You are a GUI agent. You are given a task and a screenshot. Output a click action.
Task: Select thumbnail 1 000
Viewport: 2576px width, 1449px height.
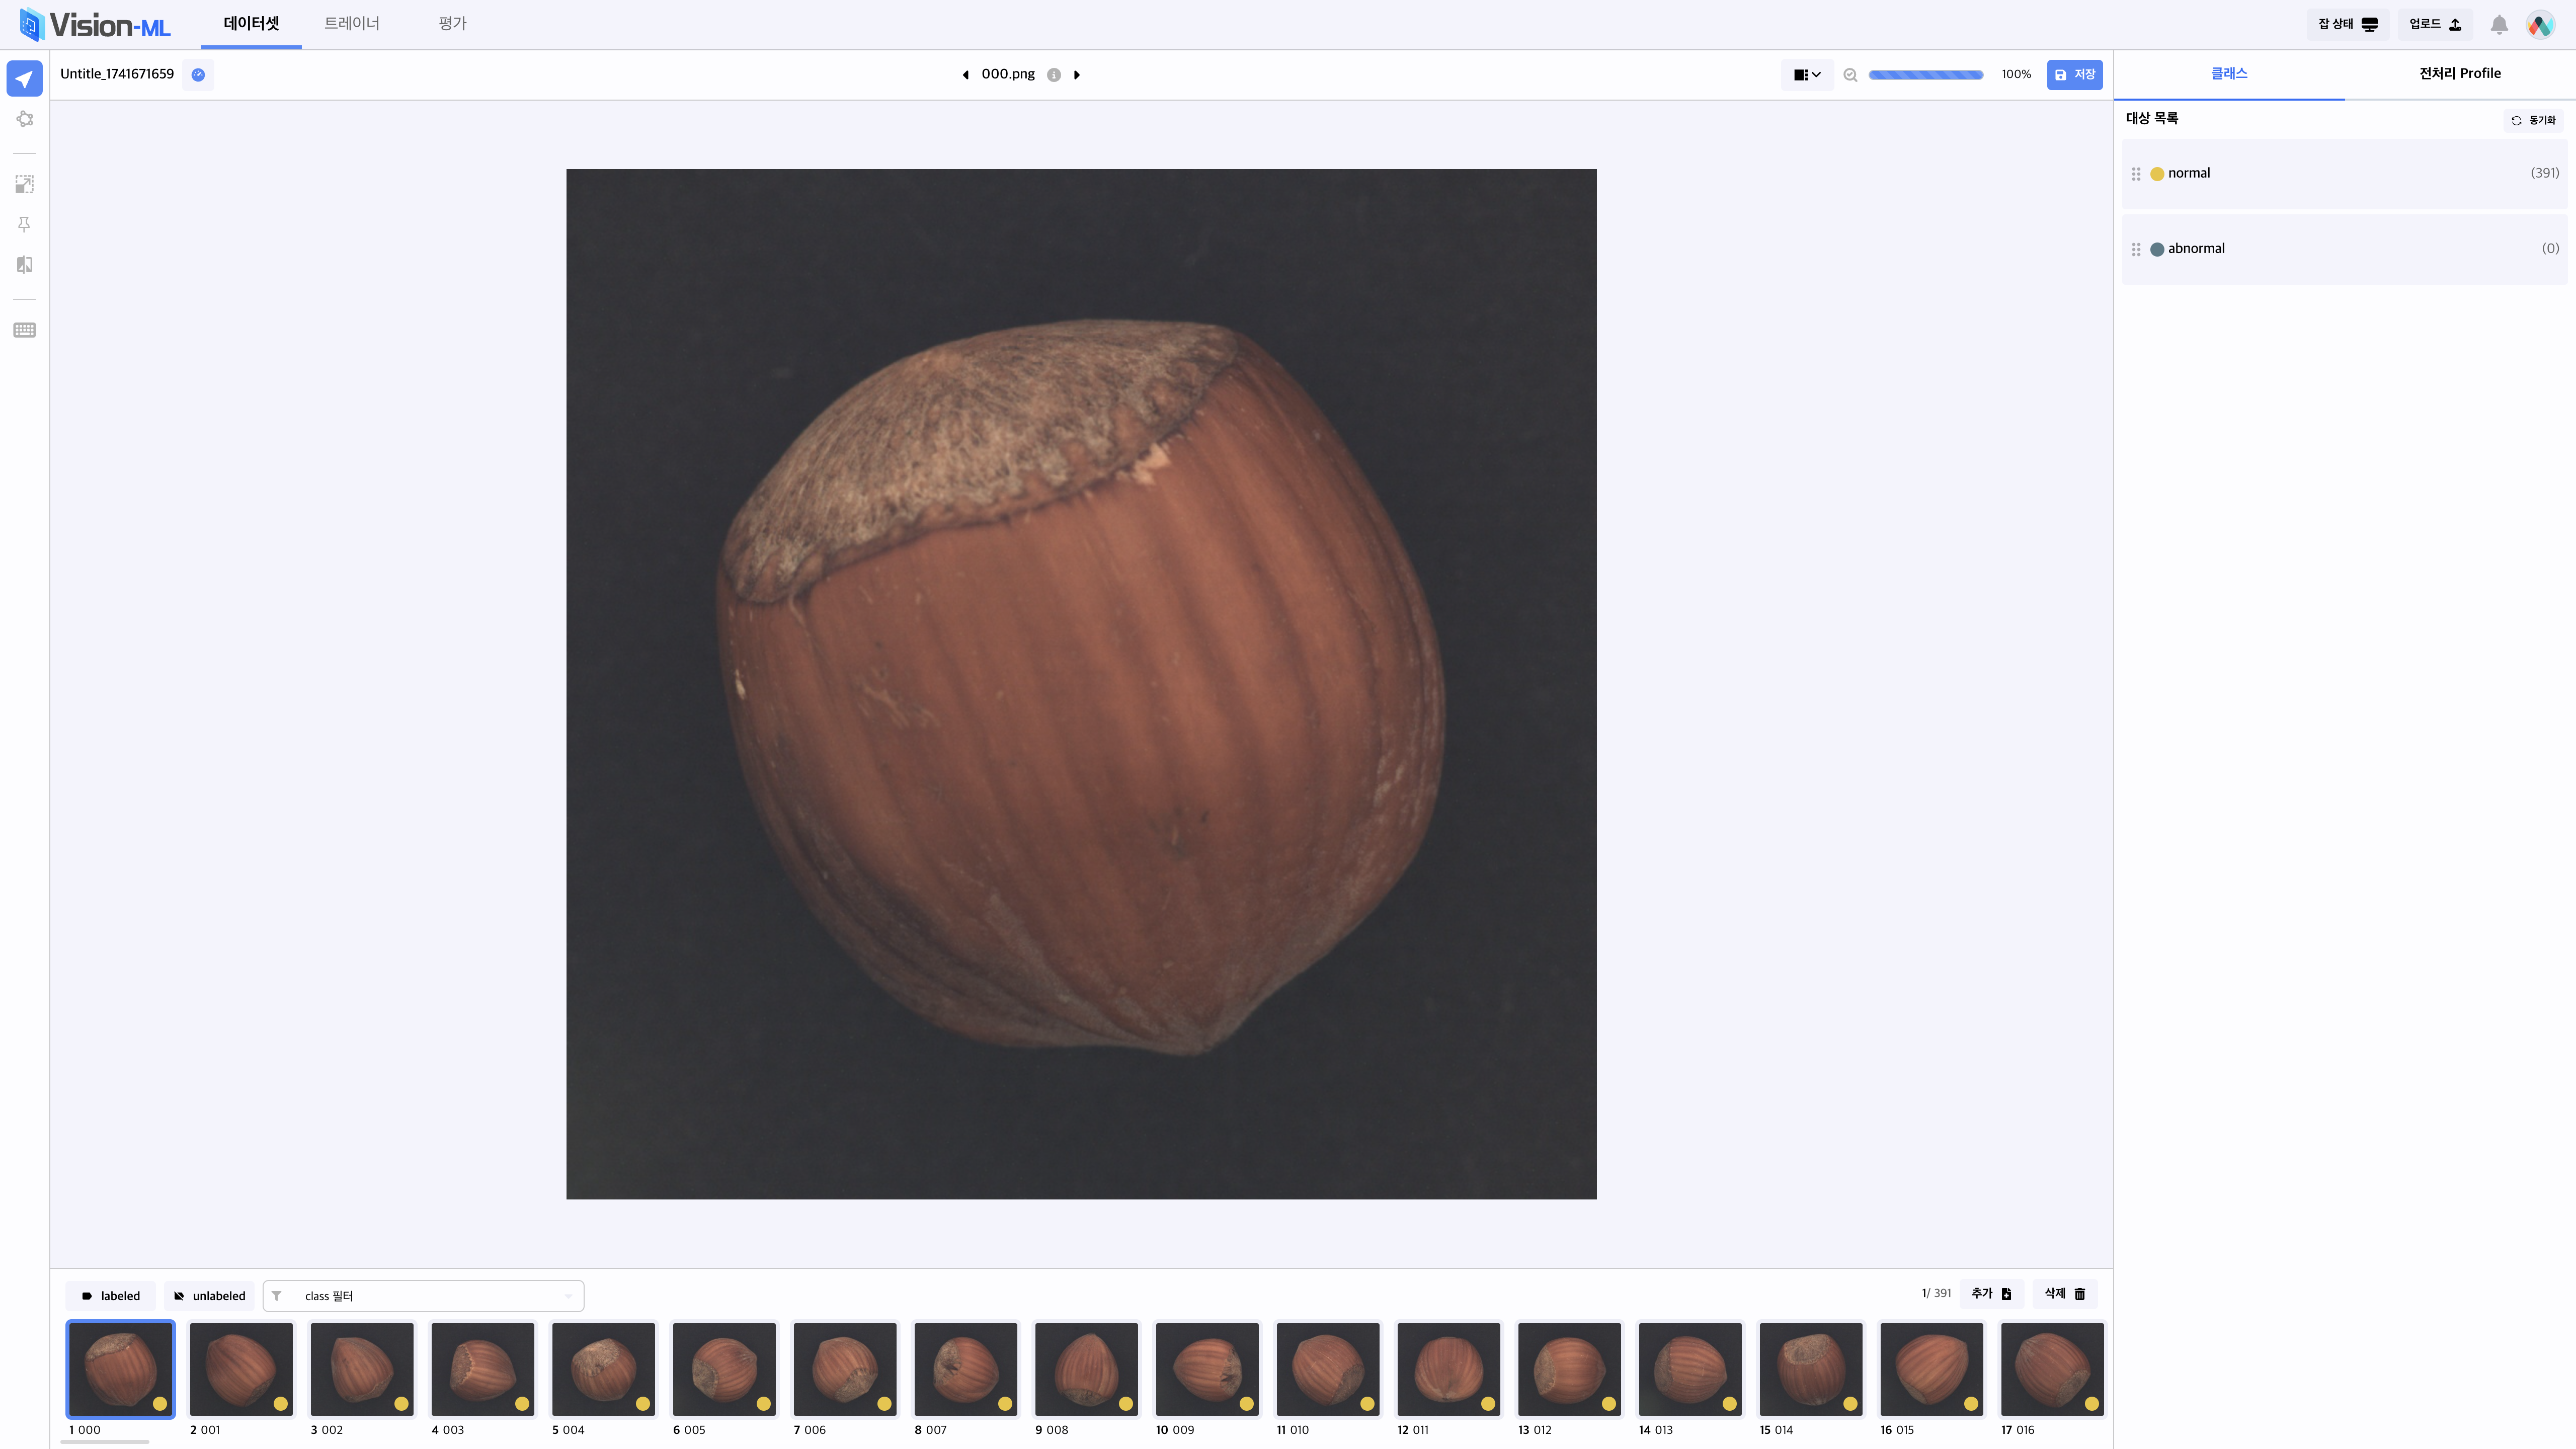120,1369
